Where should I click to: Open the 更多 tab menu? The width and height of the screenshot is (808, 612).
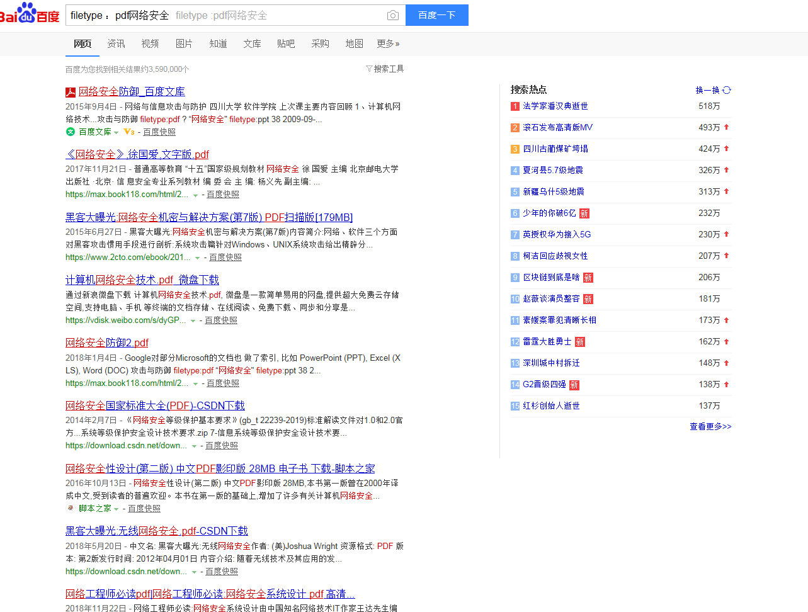[x=388, y=43]
